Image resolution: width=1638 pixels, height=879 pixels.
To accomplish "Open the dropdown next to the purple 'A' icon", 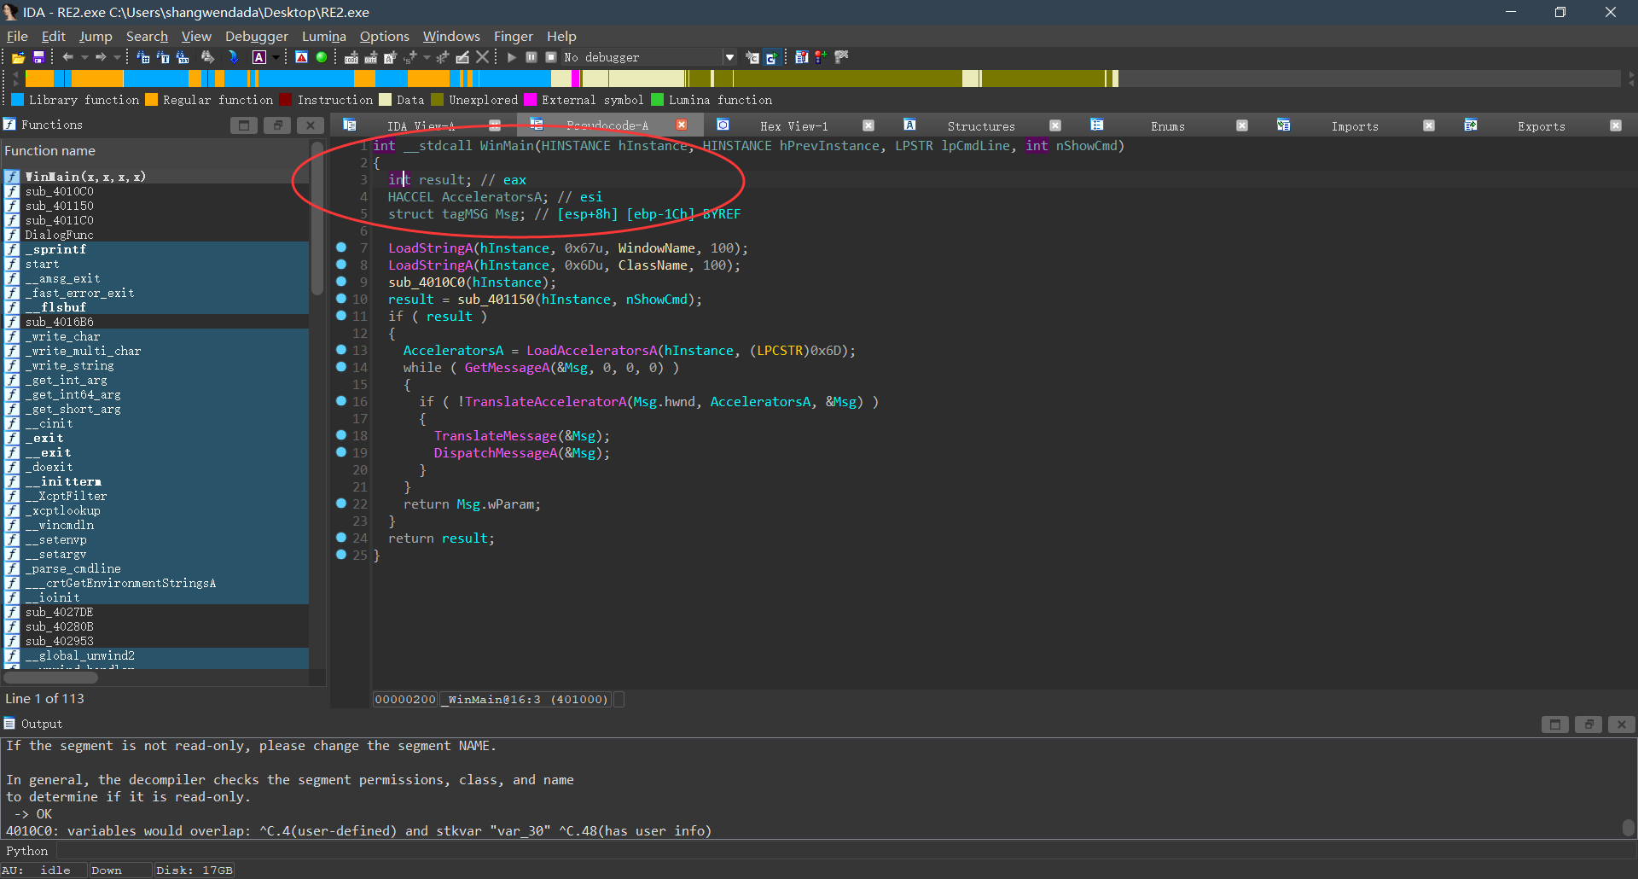I will pos(276,57).
